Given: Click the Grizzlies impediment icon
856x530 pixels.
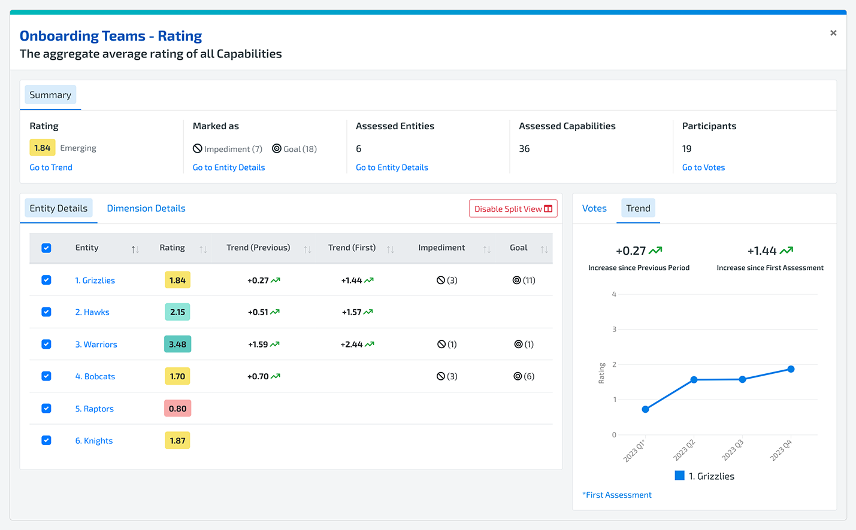Looking at the screenshot, I should [x=441, y=280].
